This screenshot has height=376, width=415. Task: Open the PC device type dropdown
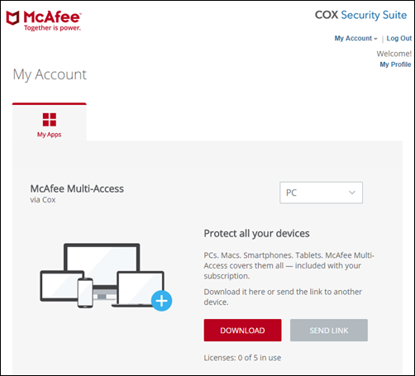(x=321, y=193)
